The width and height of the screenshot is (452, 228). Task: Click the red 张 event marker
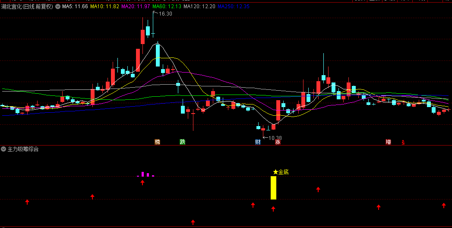coord(278,142)
